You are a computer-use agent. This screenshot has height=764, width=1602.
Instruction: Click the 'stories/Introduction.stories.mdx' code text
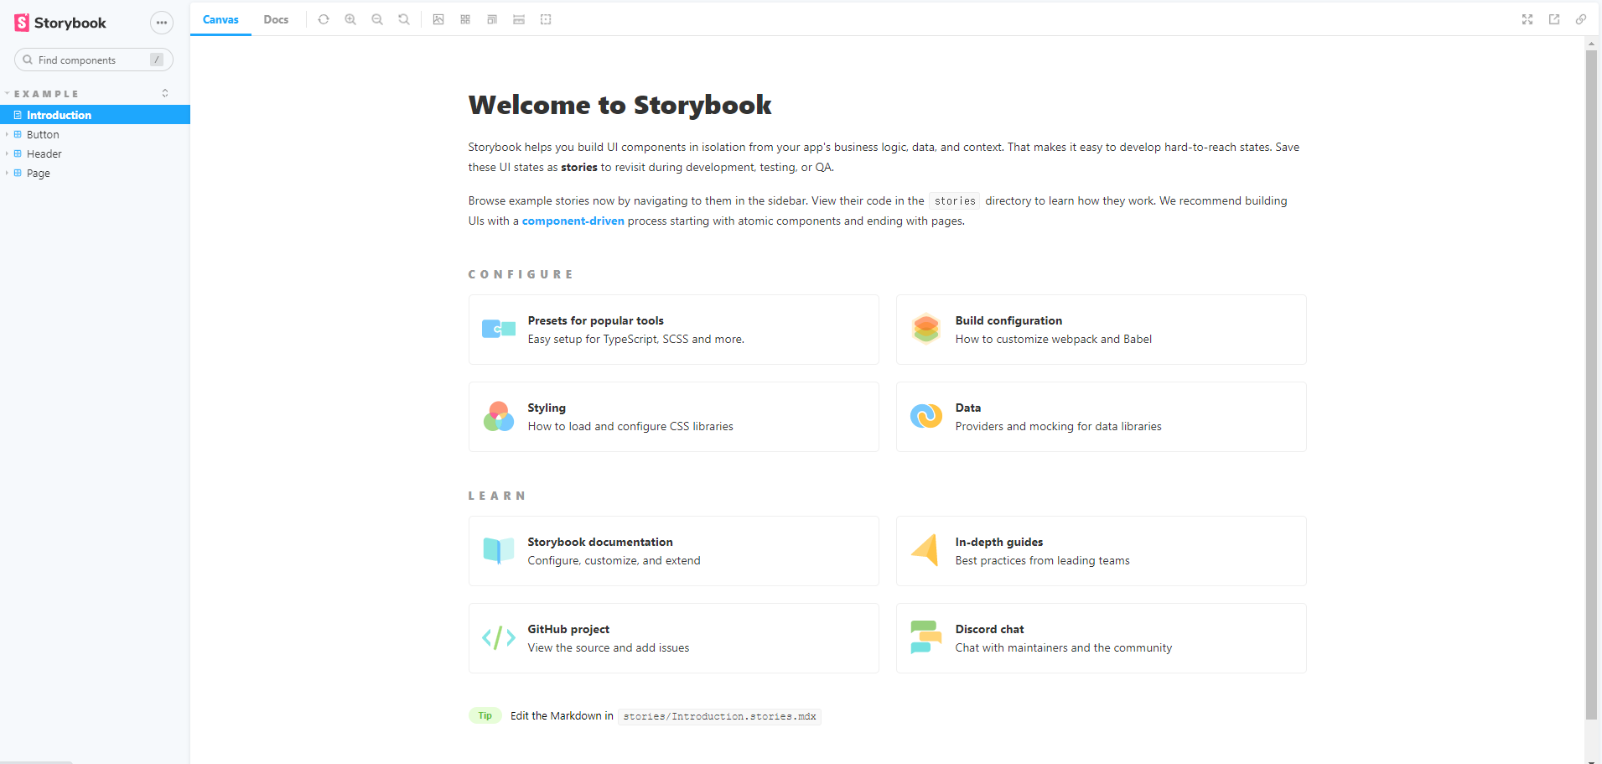(x=720, y=716)
